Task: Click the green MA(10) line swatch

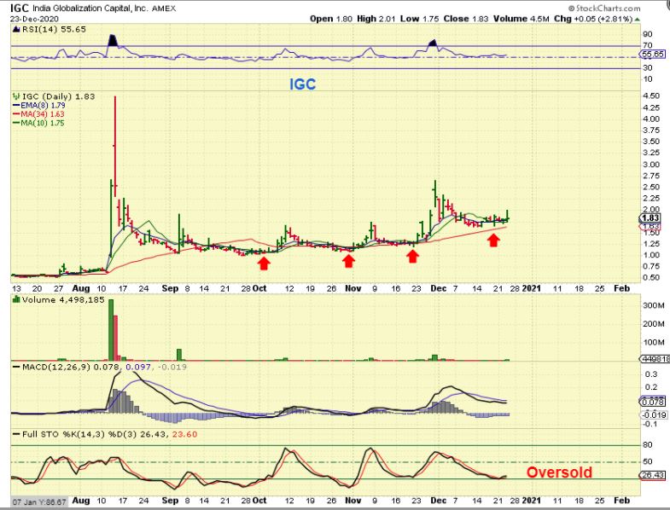Action: coord(17,124)
